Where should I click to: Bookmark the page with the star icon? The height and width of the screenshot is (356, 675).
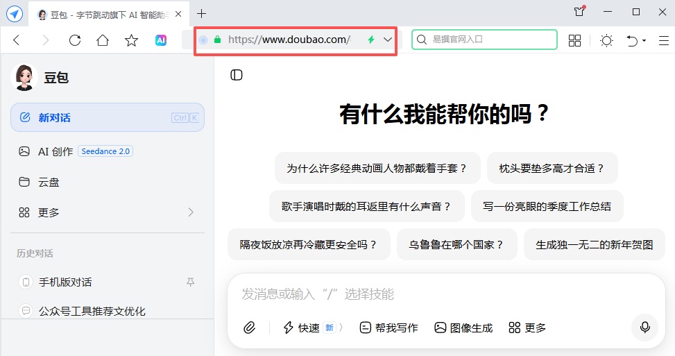pyautogui.click(x=131, y=40)
